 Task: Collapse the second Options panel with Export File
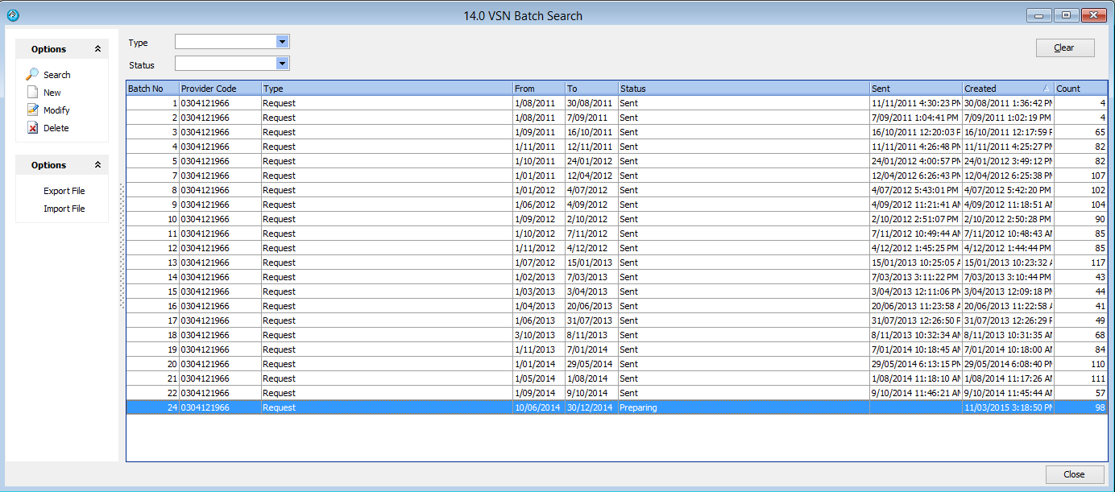point(97,165)
